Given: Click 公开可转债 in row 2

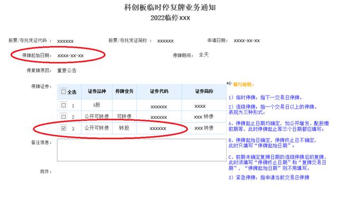Looking at the screenshot, I should click(96, 116).
